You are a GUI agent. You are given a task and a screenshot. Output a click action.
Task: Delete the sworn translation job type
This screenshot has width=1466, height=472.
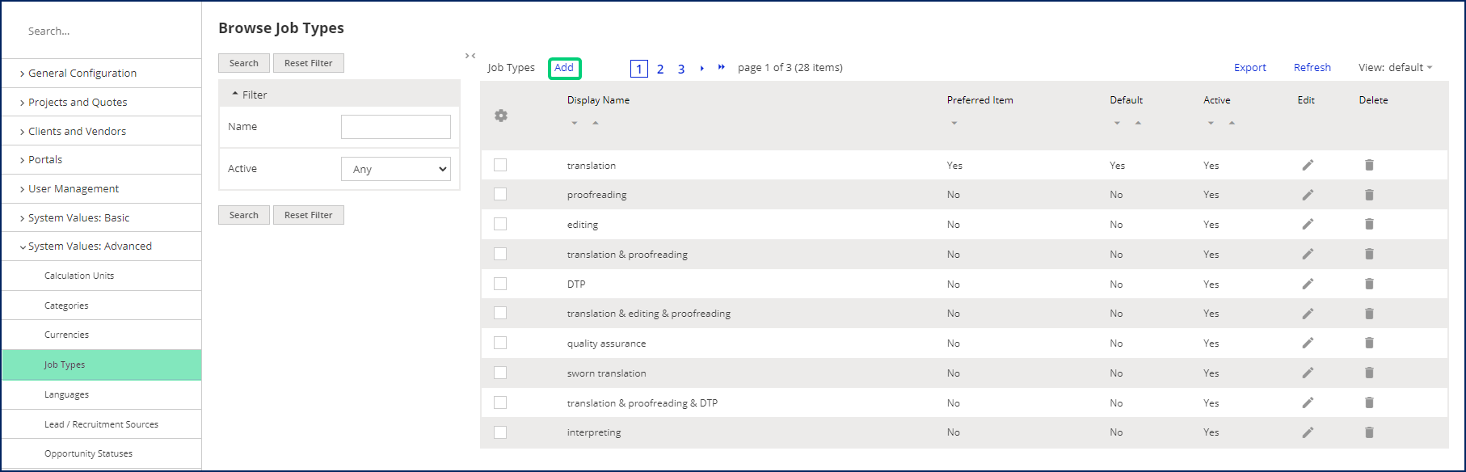[x=1369, y=373]
